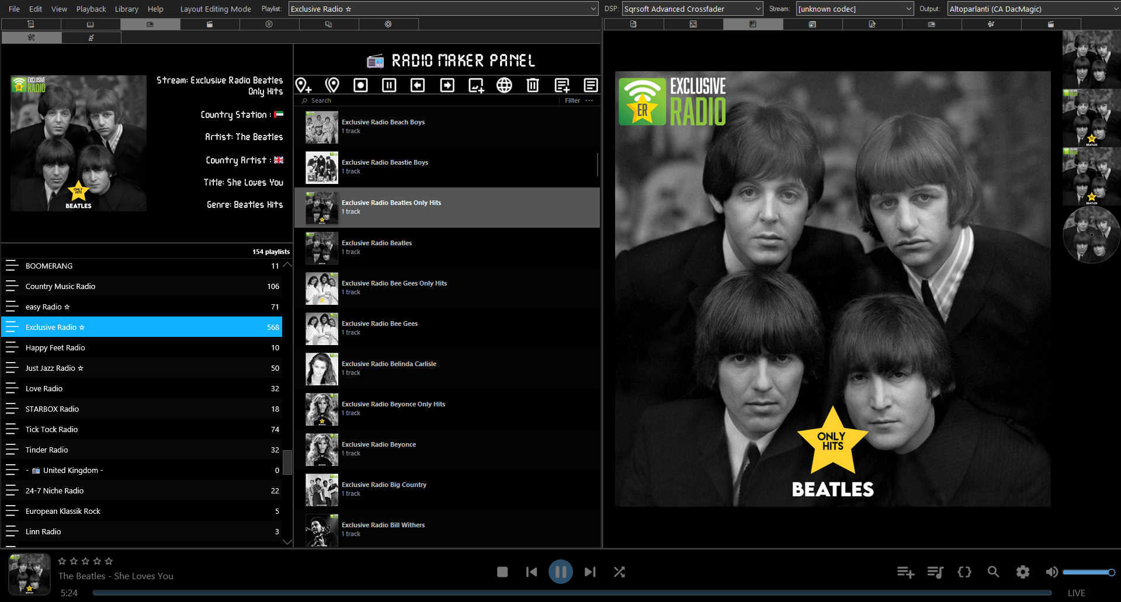
Task: Click the add location pin icon in Radio Maker toolbar
Action: tap(303, 85)
